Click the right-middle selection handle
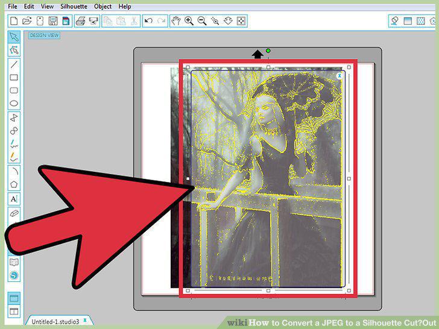The width and height of the screenshot is (439, 329). 349,178
